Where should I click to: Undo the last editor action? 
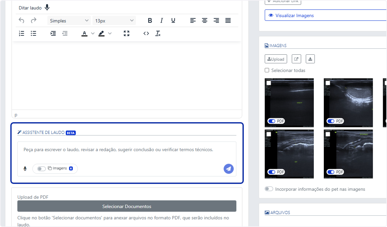click(x=22, y=21)
